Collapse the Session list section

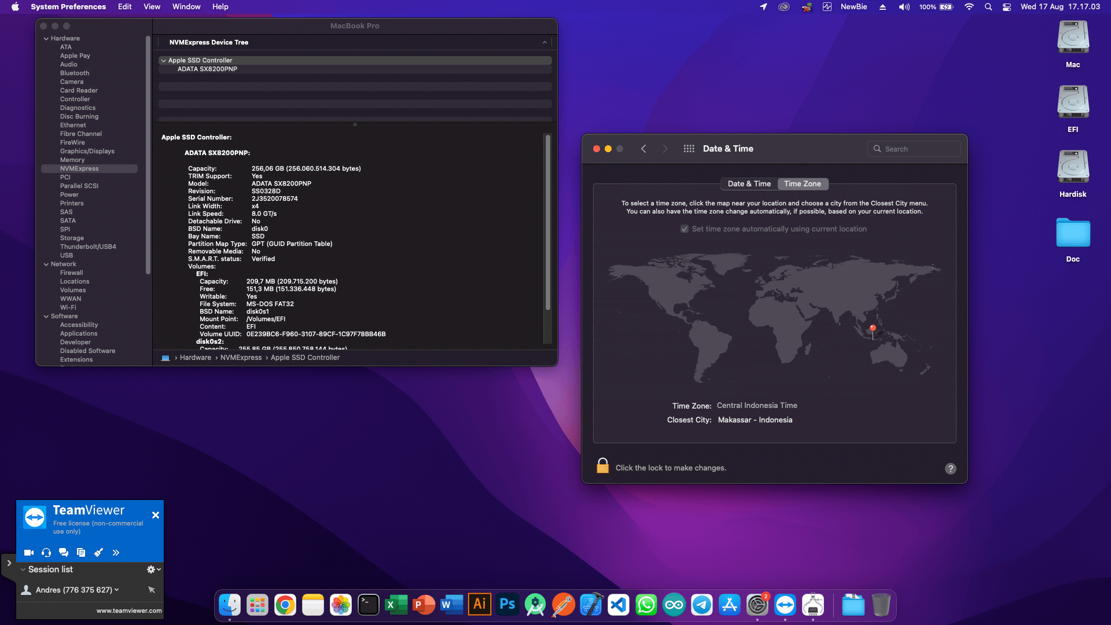click(23, 569)
